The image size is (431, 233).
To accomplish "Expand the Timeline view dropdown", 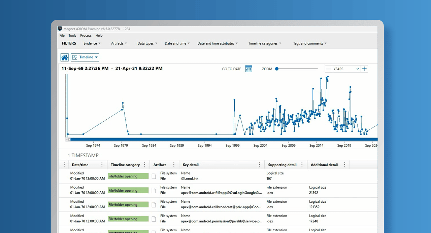I will 85,57.
